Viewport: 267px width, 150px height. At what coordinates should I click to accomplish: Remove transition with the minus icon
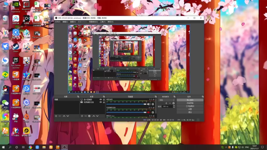(x=170, y=103)
